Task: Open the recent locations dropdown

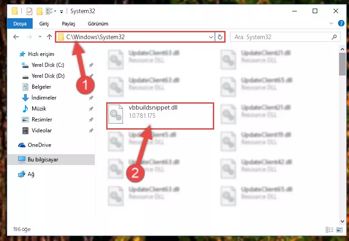Action: coord(40,36)
